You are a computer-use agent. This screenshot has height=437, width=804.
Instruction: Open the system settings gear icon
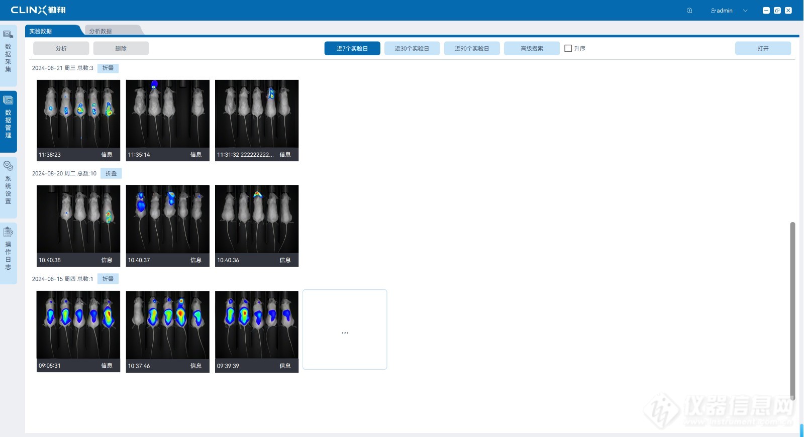[x=8, y=166]
